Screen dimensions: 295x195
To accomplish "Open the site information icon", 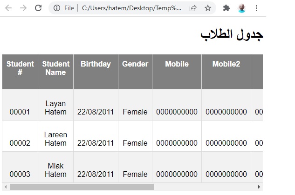I will point(57,8).
